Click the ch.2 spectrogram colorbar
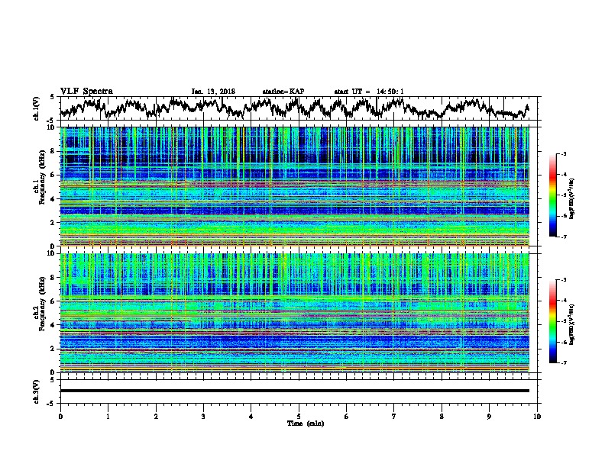 tap(552, 321)
